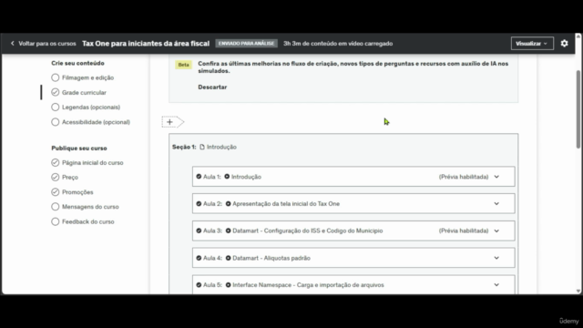The height and width of the screenshot is (328, 583).
Task: Select the Filmagem e edição circle
Action: [55, 77]
